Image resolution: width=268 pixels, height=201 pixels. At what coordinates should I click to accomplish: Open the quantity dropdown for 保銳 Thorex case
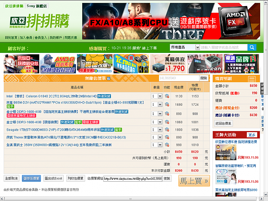[x=157, y=137]
